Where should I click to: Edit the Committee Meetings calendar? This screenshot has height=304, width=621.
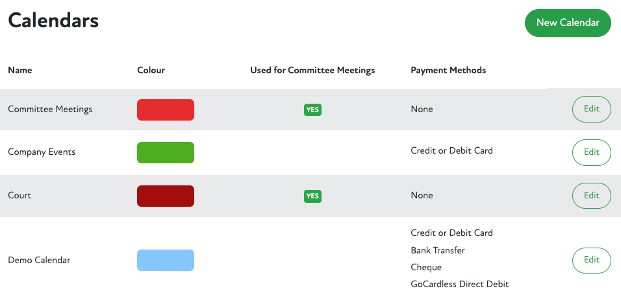click(591, 109)
